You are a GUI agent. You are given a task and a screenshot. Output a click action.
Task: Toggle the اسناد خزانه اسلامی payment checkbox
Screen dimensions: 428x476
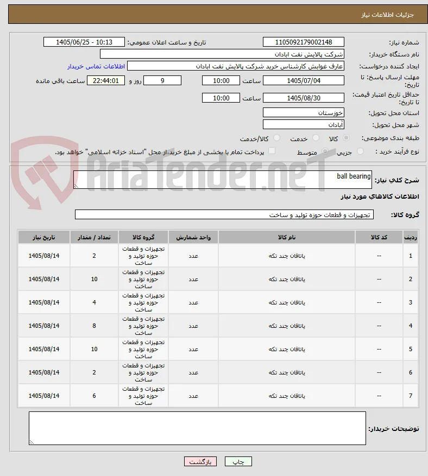[x=272, y=151]
